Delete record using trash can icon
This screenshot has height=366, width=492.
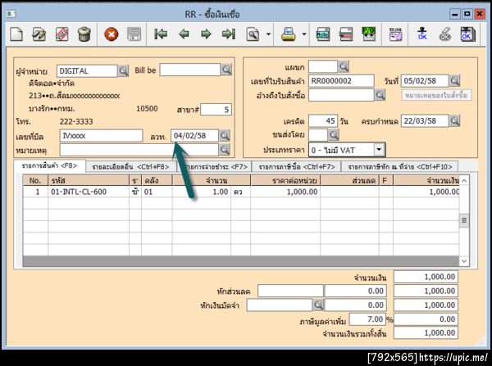(84, 34)
